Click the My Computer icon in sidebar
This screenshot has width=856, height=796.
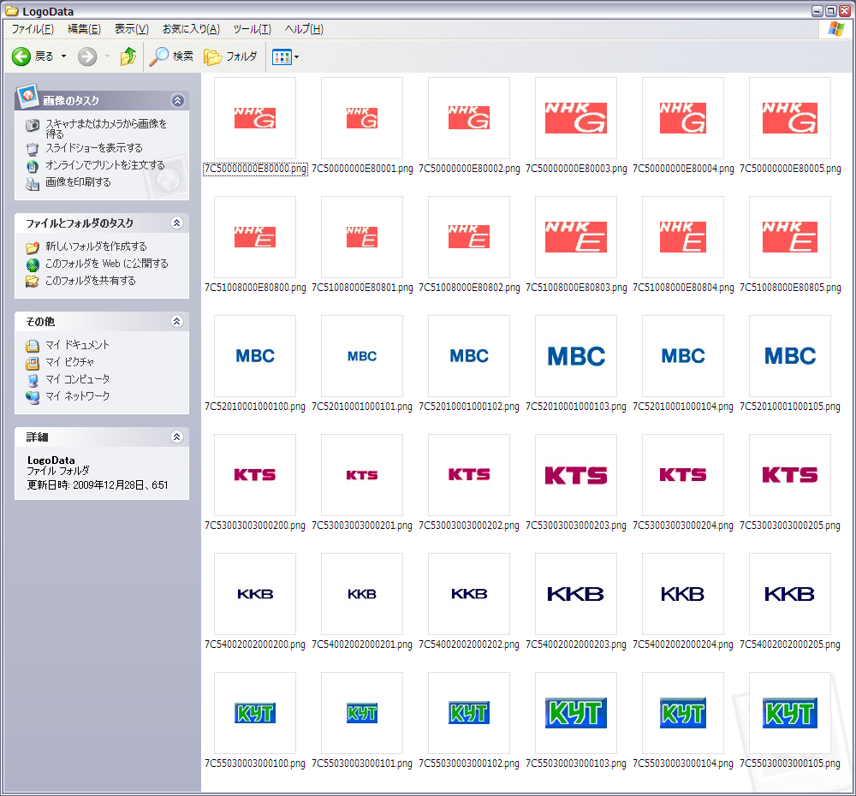click(x=33, y=379)
